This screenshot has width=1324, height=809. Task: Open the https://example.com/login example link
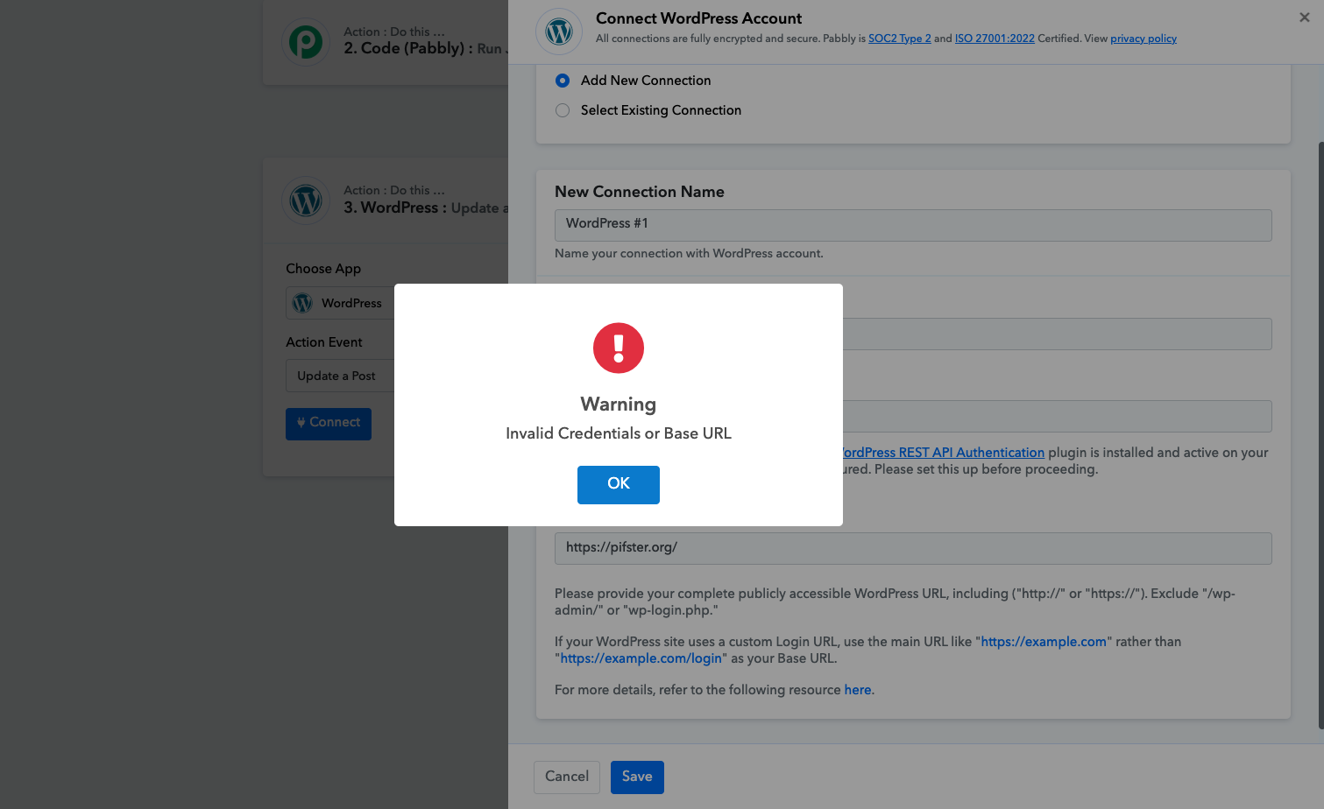pos(641,658)
